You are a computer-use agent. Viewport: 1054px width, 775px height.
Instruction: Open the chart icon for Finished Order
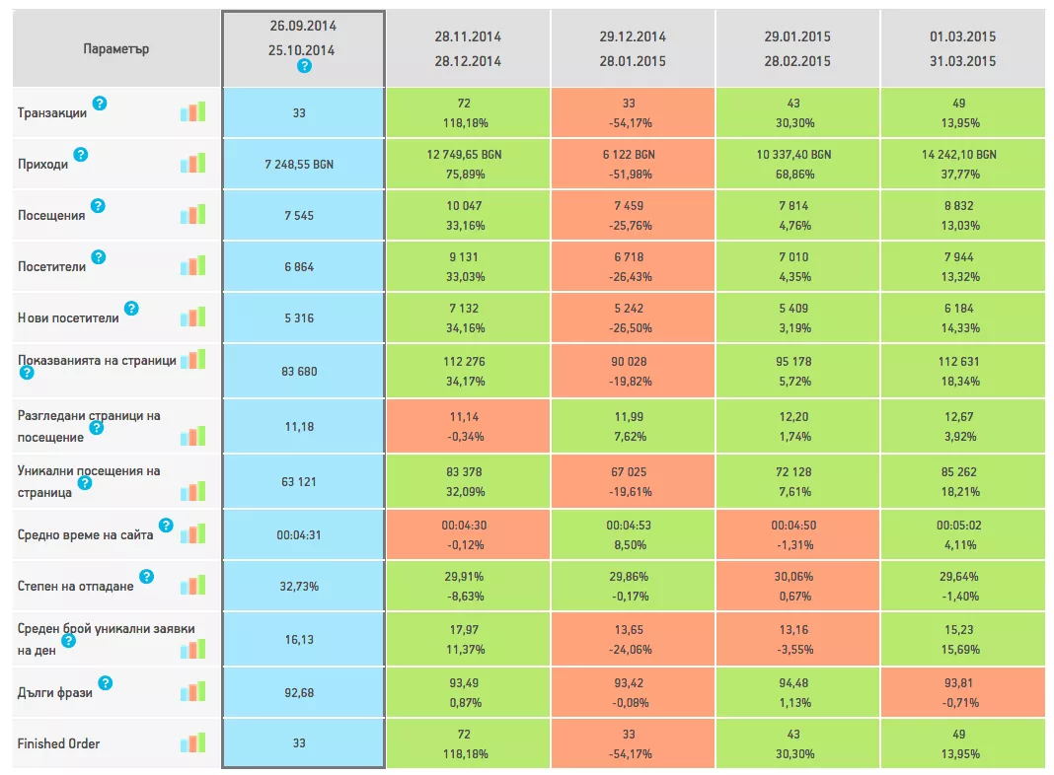[x=192, y=742]
